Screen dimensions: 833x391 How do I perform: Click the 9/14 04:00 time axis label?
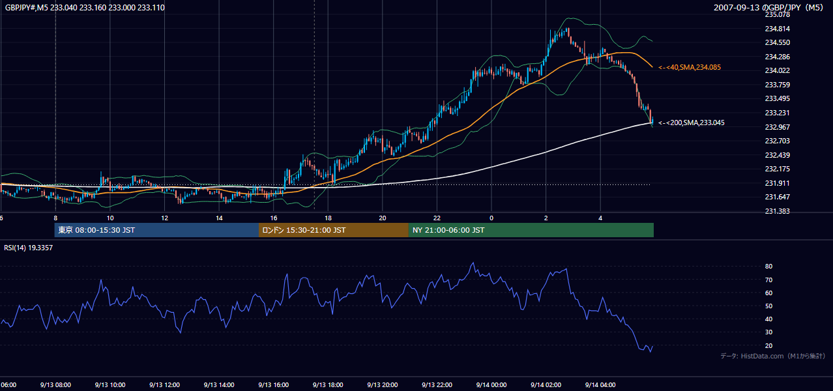[x=600, y=384]
